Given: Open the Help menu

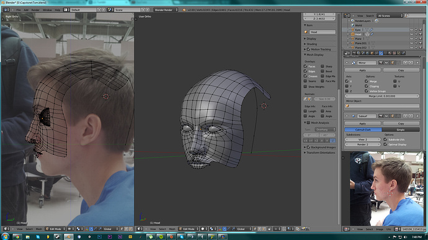Looking at the screenshot, I should click(57, 10).
